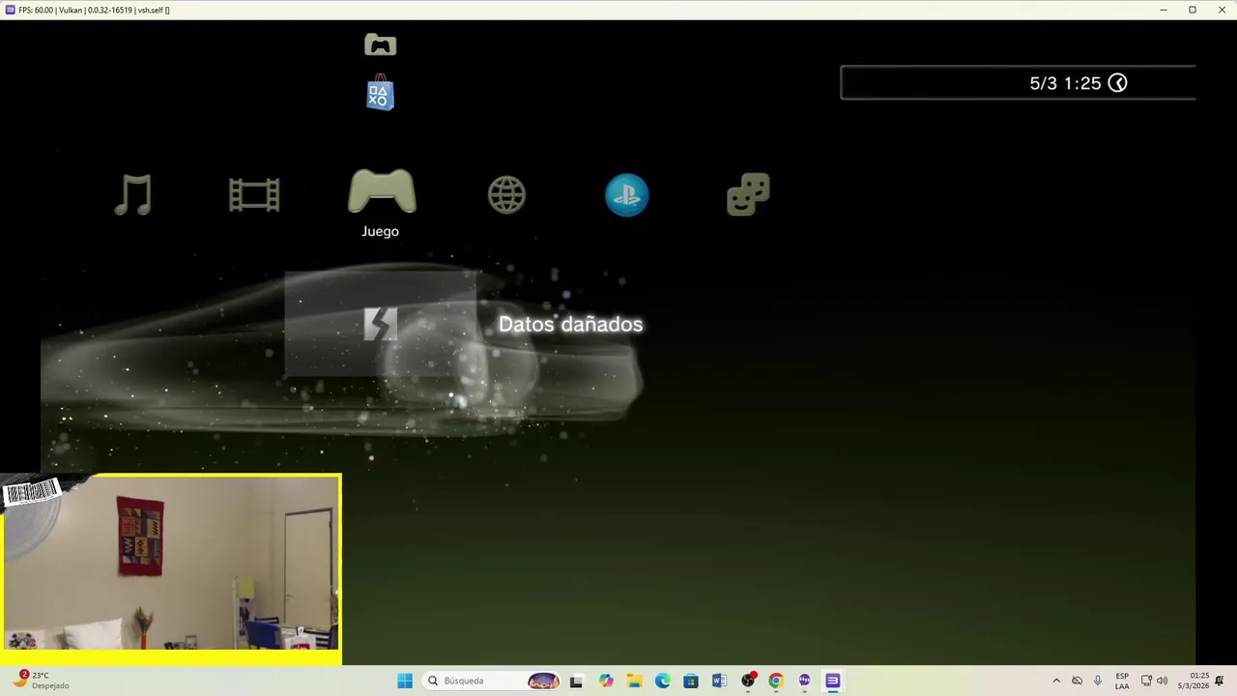Select the corrupted data item icon

click(x=380, y=324)
